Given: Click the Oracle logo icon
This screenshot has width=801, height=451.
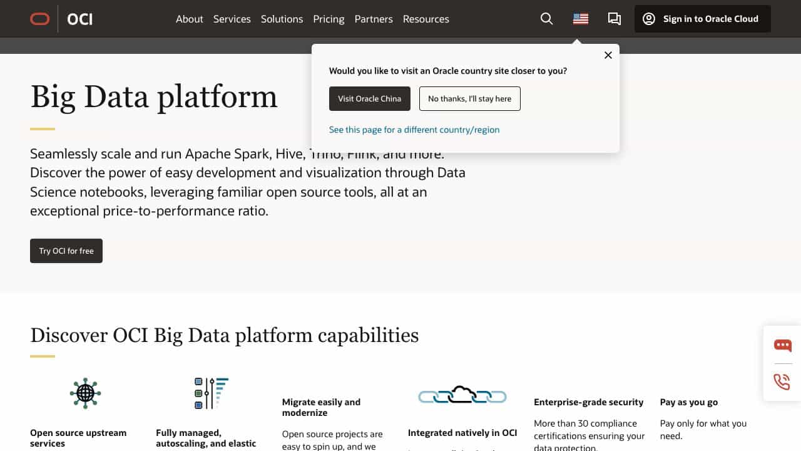Looking at the screenshot, I should coord(39,19).
